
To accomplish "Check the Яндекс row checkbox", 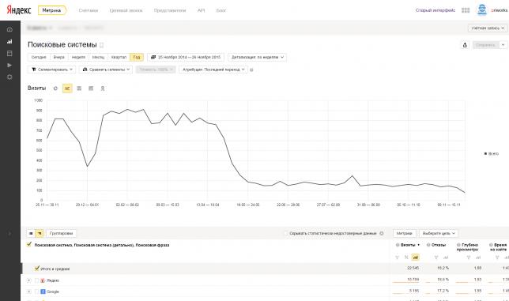I will click(x=36, y=280).
